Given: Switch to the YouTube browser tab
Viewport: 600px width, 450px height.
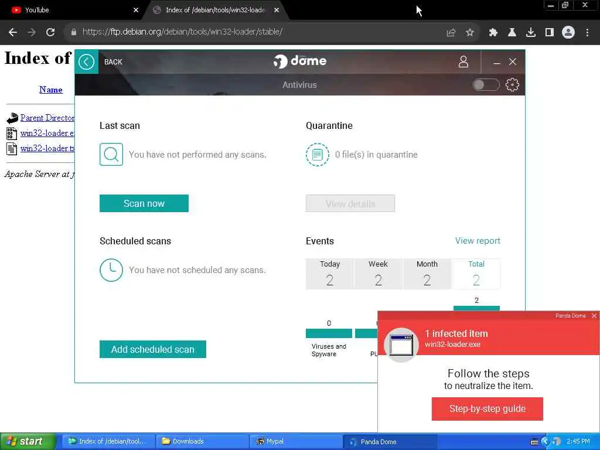Looking at the screenshot, I should [x=73, y=10].
